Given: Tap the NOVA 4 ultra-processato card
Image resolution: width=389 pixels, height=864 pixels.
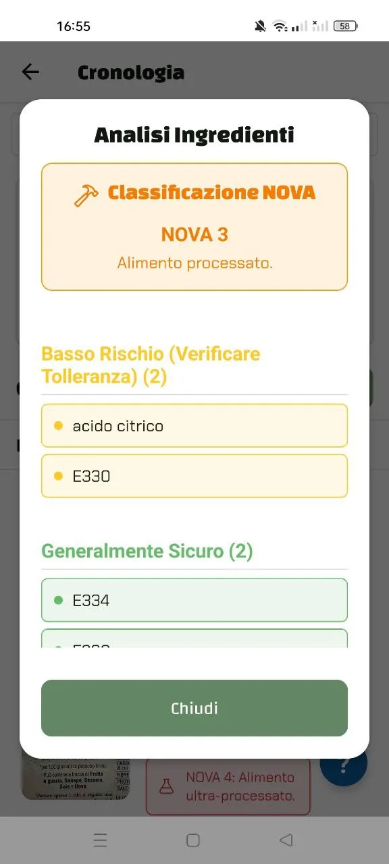Looking at the screenshot, I should 228,786.
